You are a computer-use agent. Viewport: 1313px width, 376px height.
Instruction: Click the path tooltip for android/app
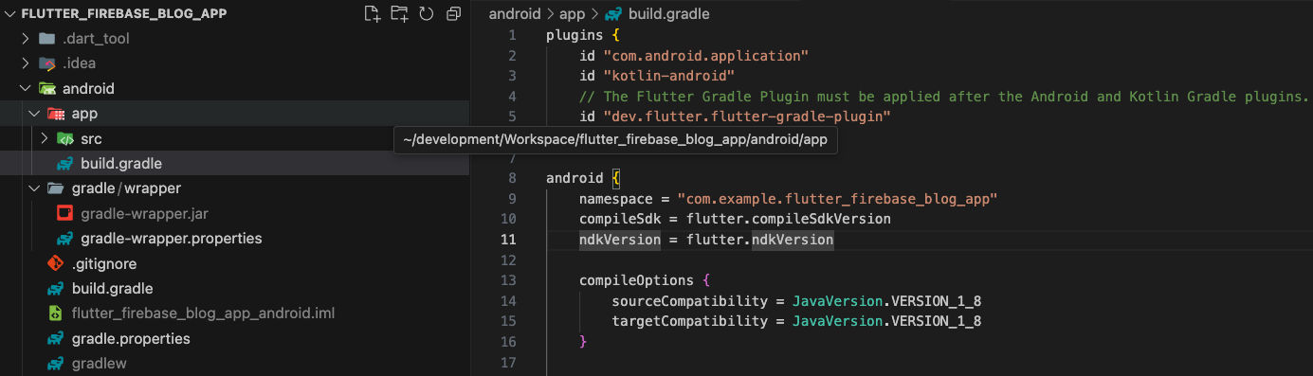tap(615, 139)
